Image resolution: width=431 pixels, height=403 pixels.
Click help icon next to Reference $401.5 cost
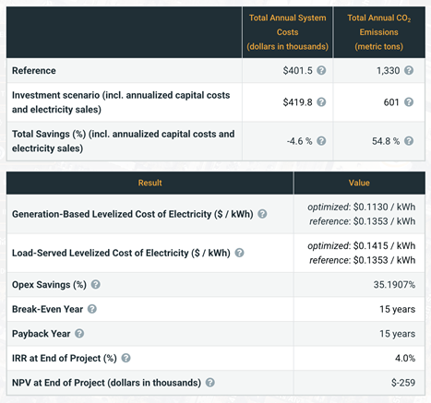[321, 70]
